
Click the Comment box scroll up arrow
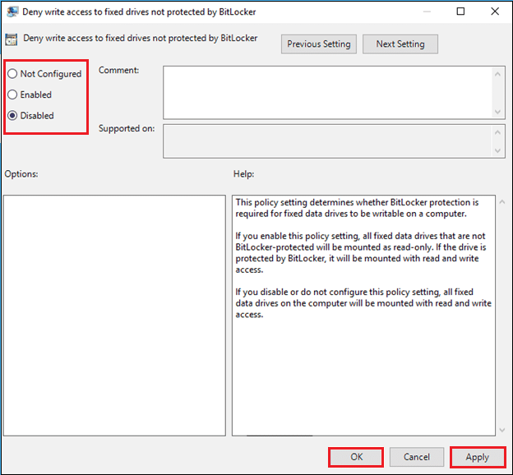click(498, 73)
